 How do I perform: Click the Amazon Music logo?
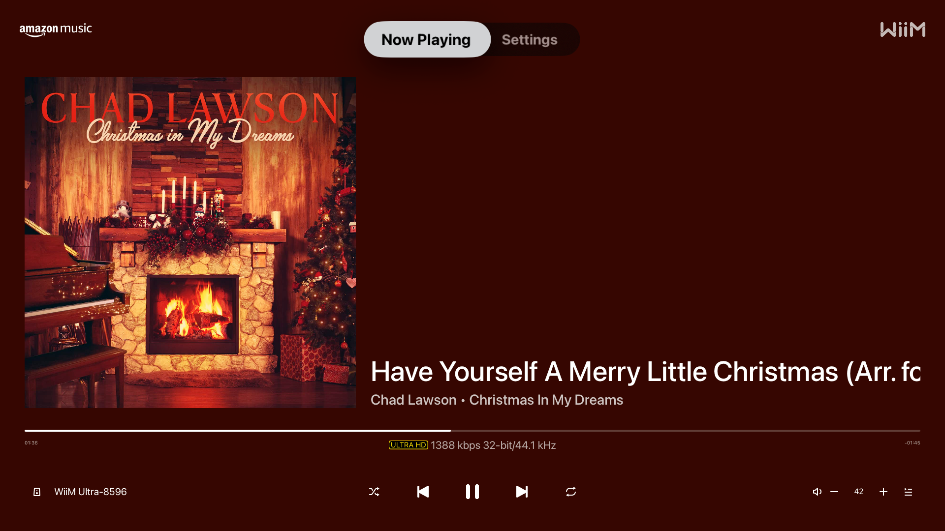point(56,29)
